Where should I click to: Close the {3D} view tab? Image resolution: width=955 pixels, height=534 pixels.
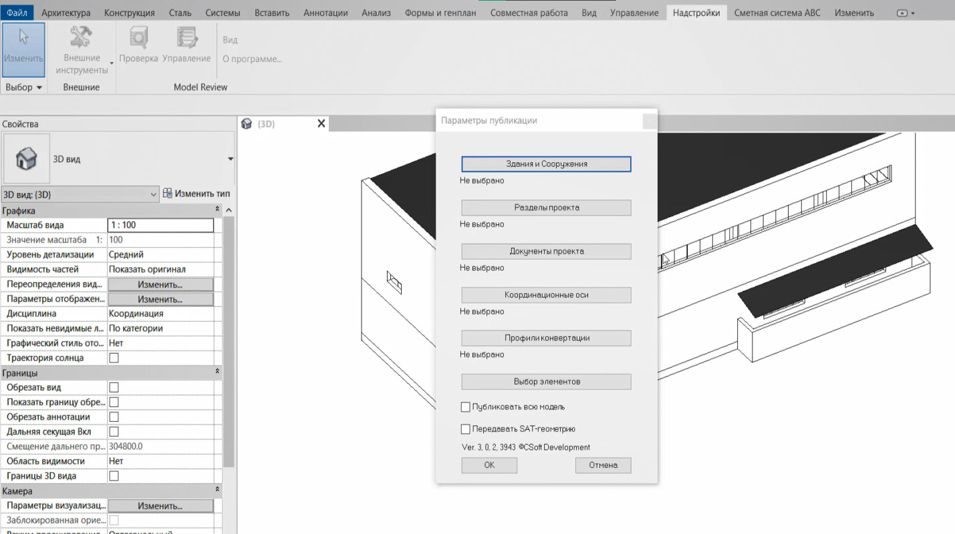321,123
